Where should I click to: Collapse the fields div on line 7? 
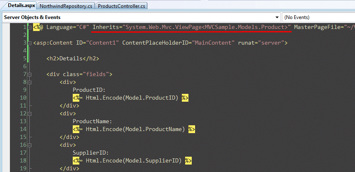[x=30, y=74]
